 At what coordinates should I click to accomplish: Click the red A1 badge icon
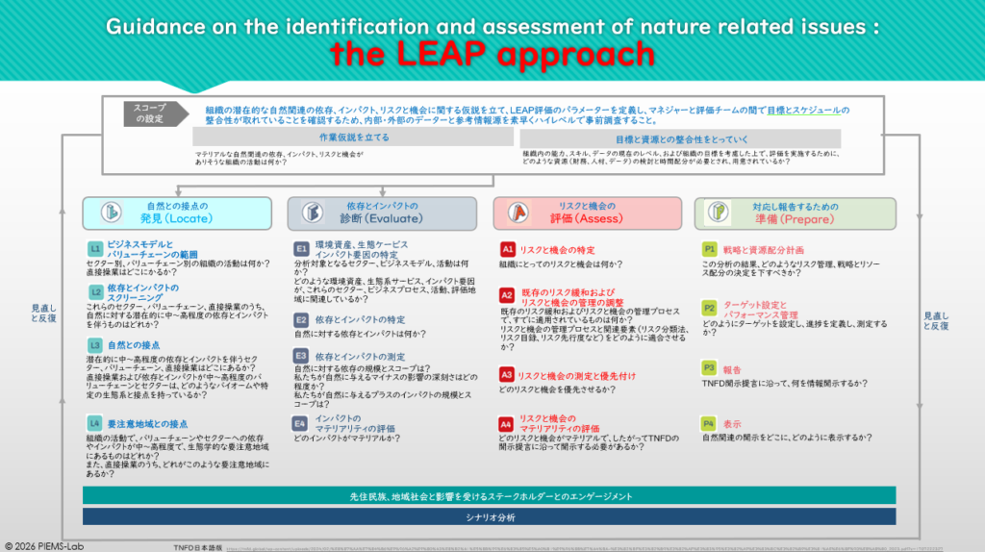506,248
